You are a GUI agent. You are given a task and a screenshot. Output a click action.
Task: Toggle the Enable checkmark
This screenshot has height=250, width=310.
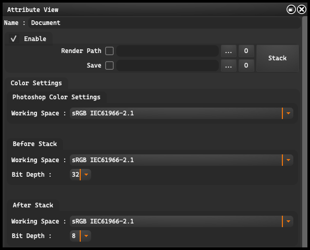coord(14,38)
